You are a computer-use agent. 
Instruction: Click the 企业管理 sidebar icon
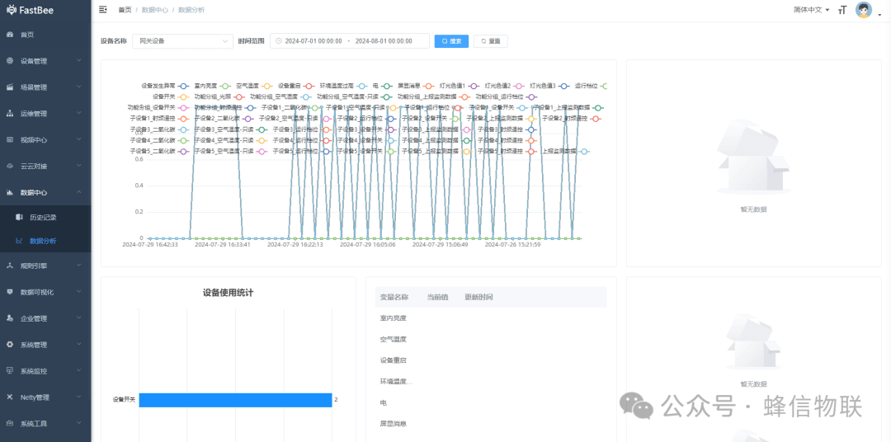click(10, 318)
